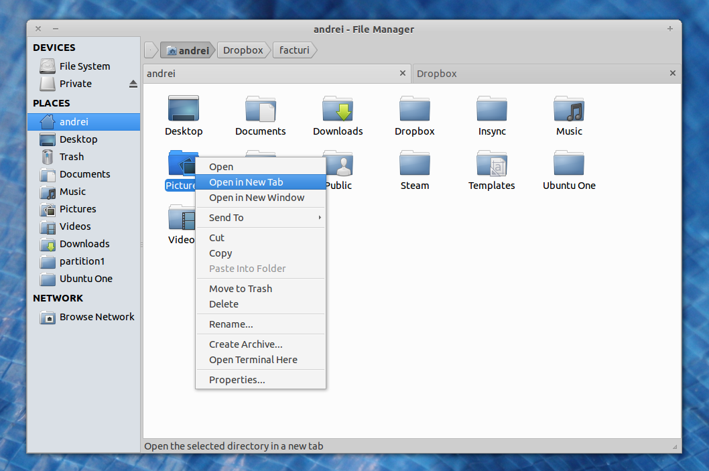This screenshot has height=471, width=709.
Task: Click the Insync folder icon
Action: [491, 109]
